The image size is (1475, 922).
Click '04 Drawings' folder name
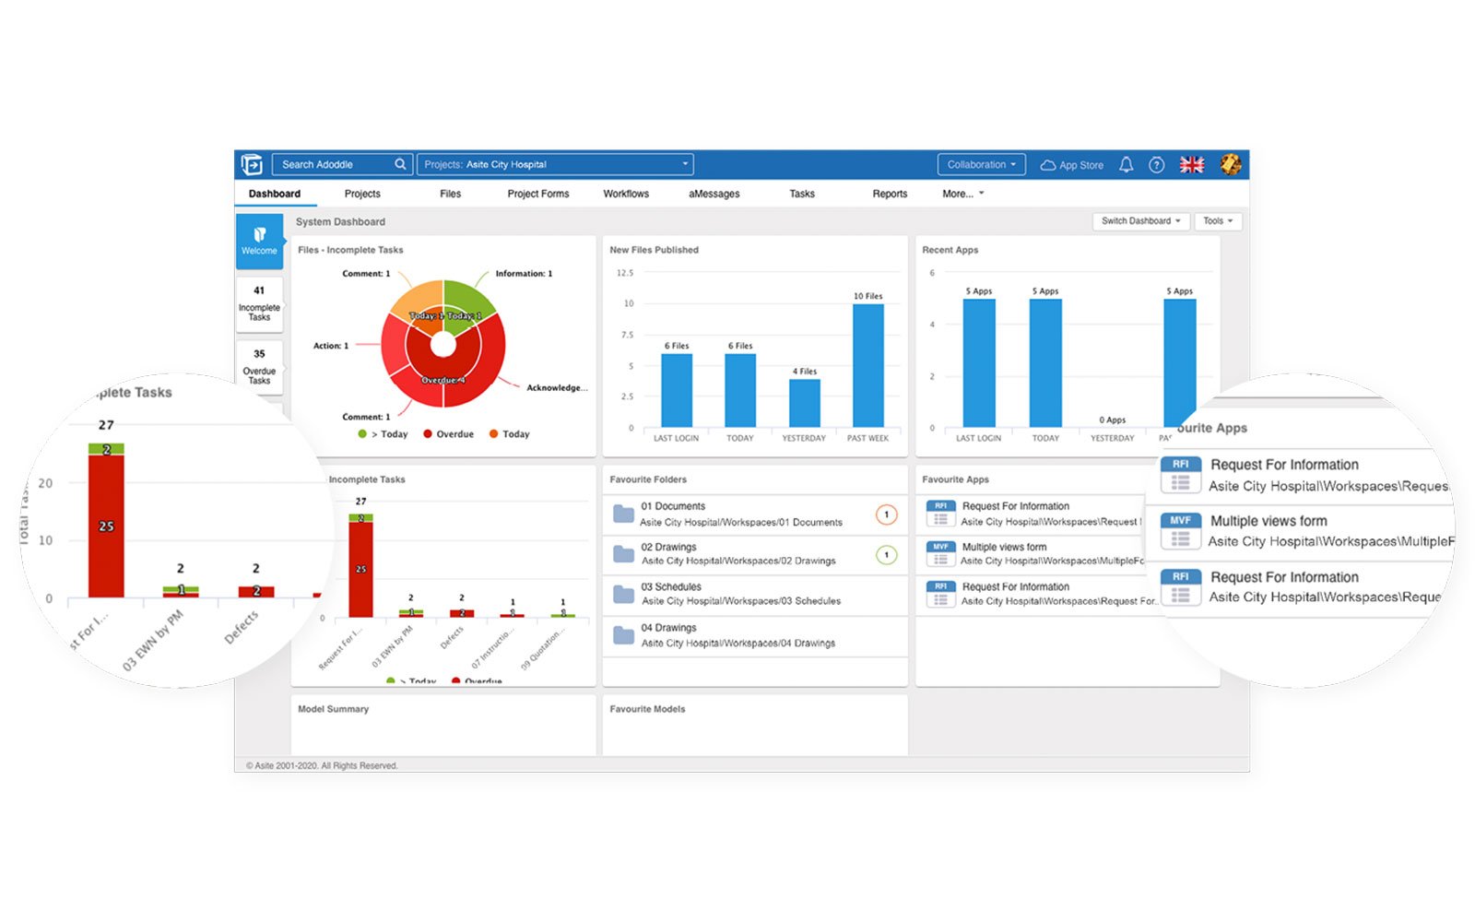[x=669, y=628]
